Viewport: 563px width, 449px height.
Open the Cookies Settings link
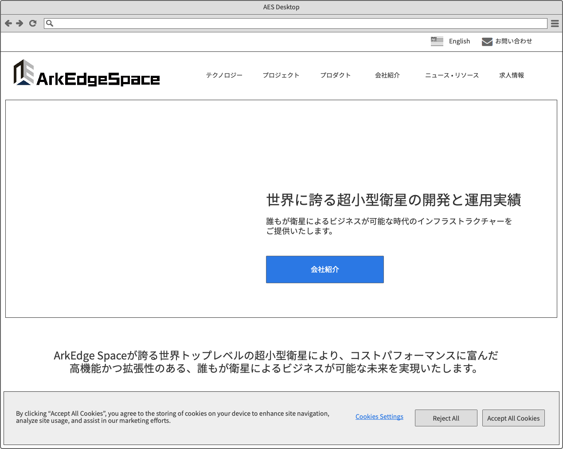point(379,417)
